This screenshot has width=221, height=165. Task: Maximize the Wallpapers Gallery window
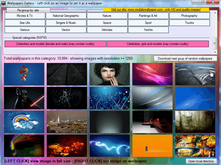click(203, 2)
